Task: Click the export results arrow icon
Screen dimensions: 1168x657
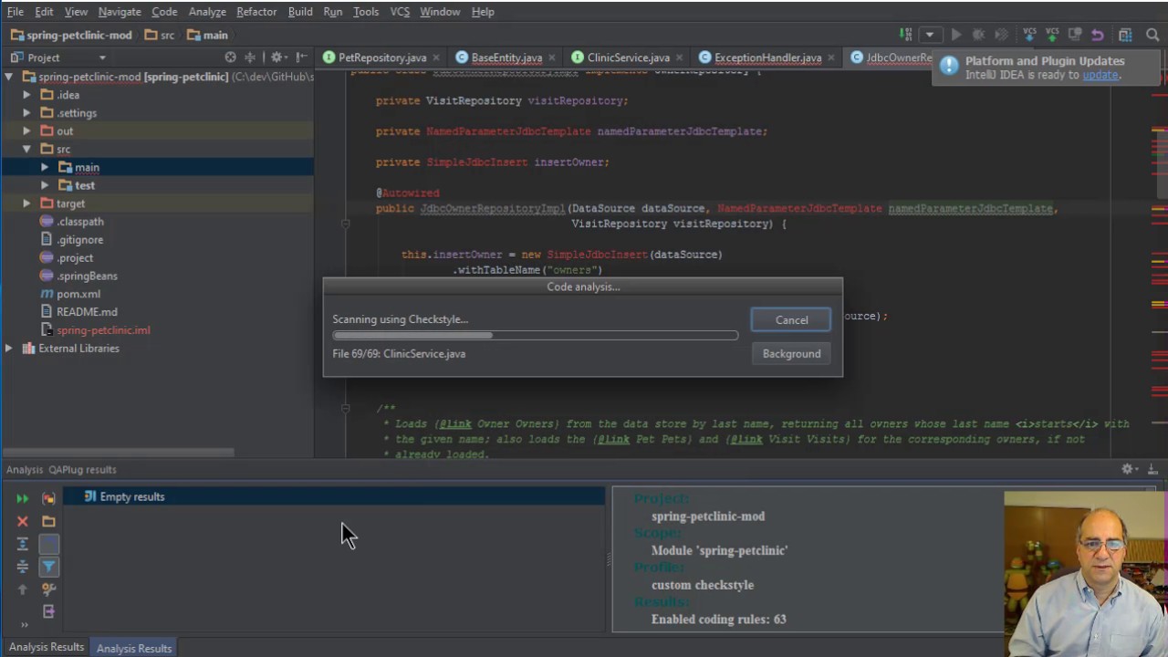Action: pos(48,612)
